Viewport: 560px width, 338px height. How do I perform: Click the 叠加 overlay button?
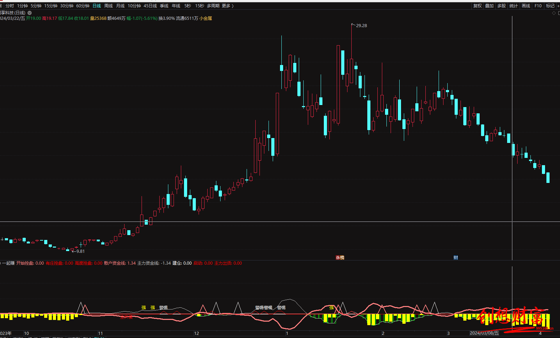coord(489,6)
